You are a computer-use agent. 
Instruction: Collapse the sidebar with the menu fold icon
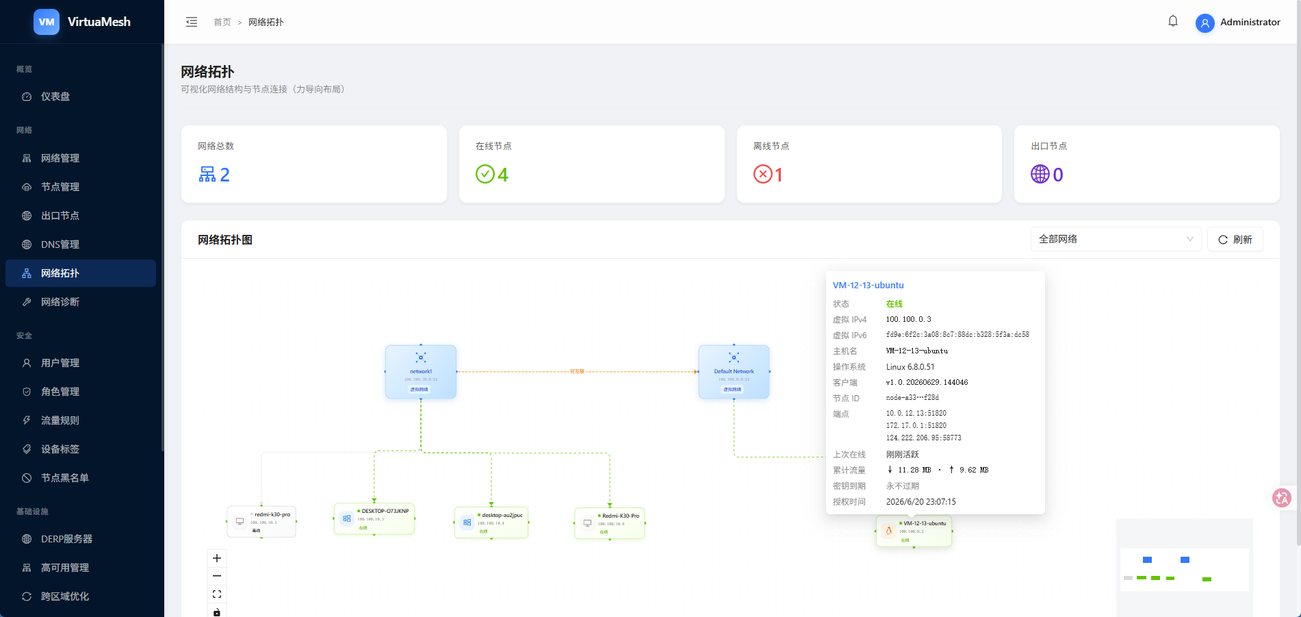click(192, 22)
